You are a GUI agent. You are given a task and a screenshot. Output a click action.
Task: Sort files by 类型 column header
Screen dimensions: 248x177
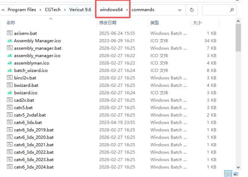tap(154, 23)
